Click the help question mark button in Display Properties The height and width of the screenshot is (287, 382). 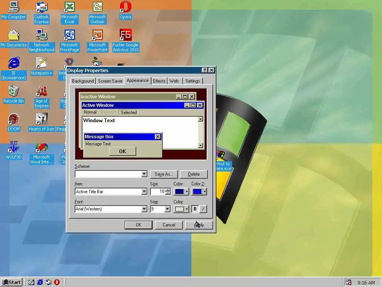(x=205, y=70)
